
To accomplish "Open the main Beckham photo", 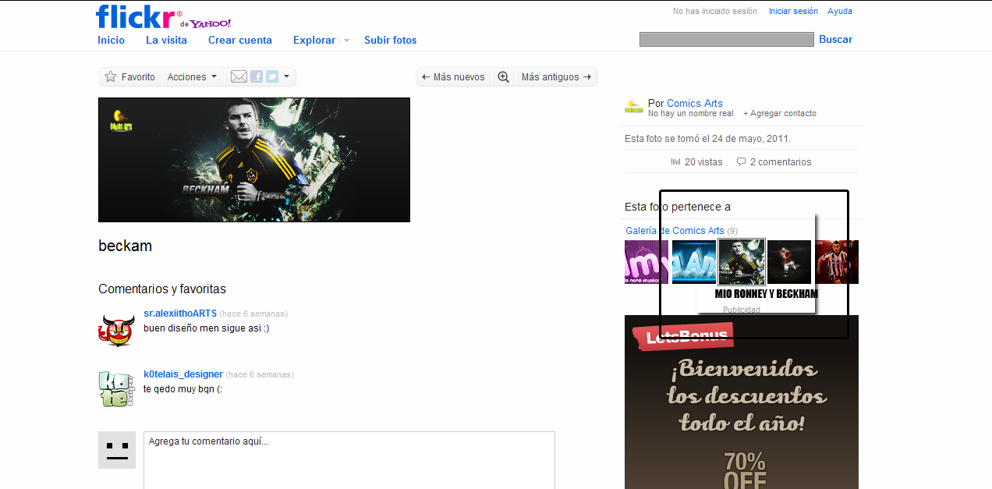I will click(254, 160).
